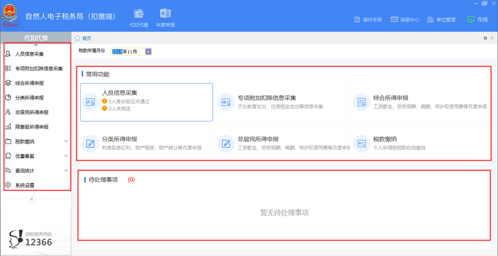Open 单位管理 in the header
Viewport: 498px width, 256px height.
tap(442, 20)
